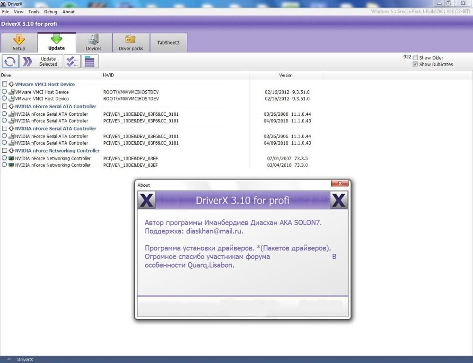Viewport: 473px width, 363px height.
Task: Open the Tools menu
Action: pyautogui.click(x=34, y=12)
